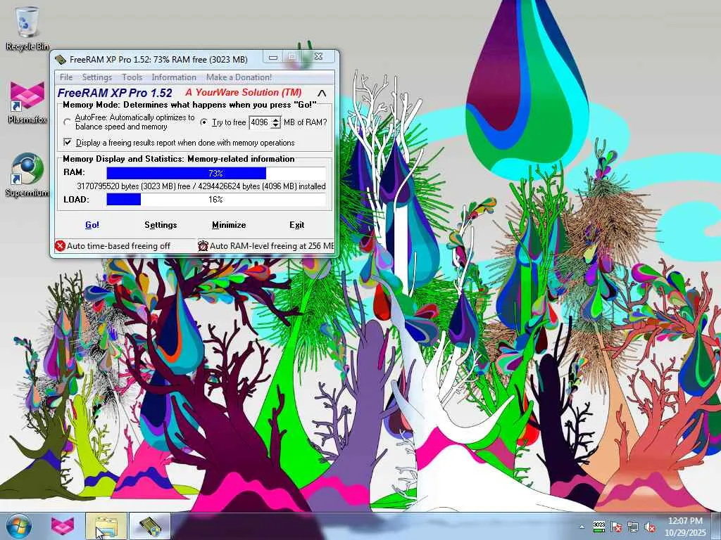Click the red X auto time-based freeing icon
This screenshot has height=540, width=721.
[60, 245]
